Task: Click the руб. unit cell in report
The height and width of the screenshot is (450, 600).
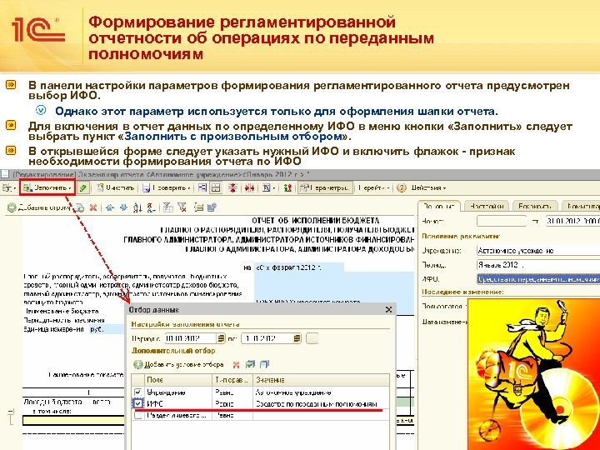Action: tap(106, 329)
